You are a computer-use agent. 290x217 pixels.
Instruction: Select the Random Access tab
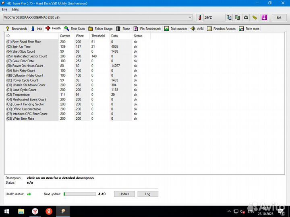(x=221, y=29)
